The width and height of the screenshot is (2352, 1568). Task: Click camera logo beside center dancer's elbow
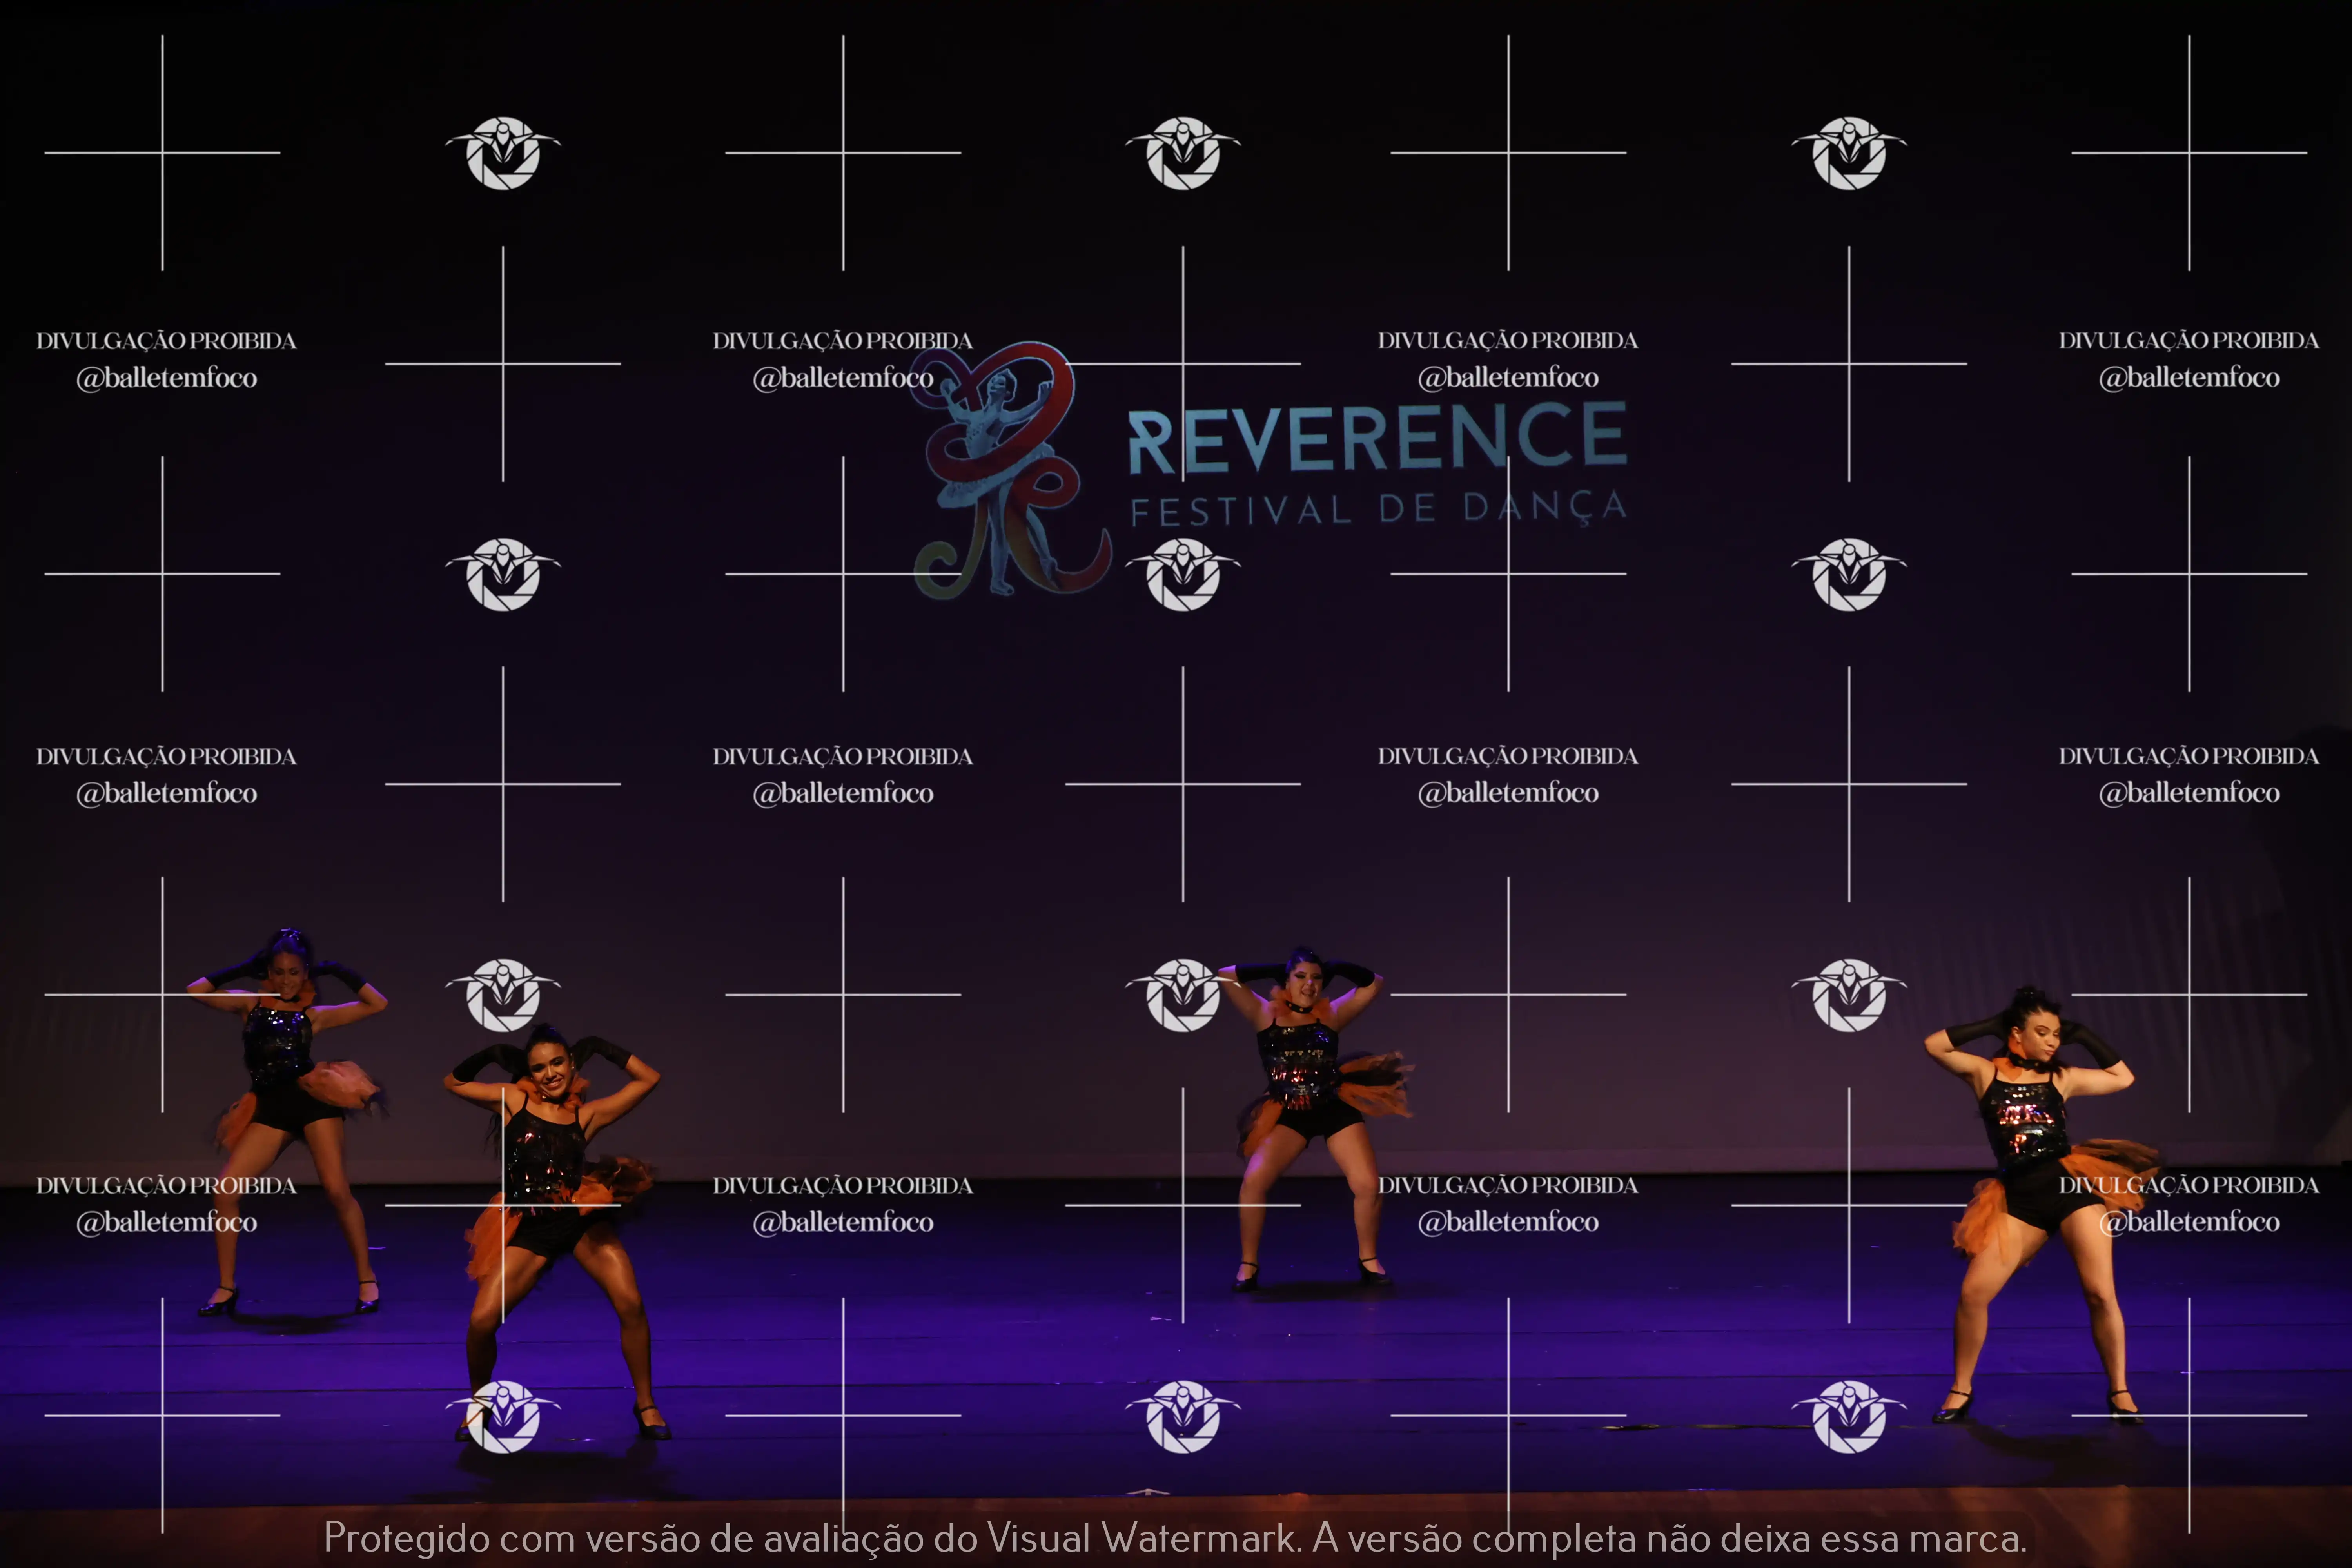pos(1183,995)
